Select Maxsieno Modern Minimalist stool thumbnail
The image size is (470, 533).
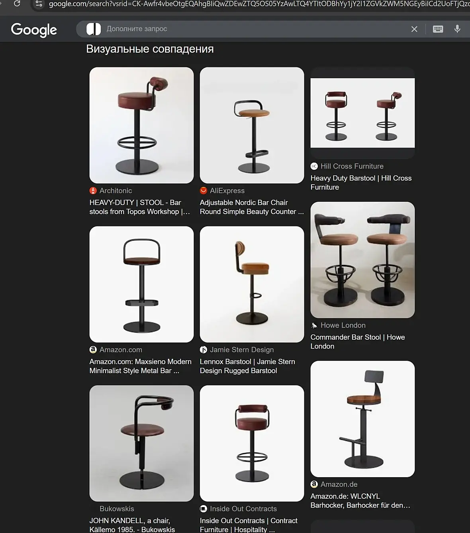[142, 284]
